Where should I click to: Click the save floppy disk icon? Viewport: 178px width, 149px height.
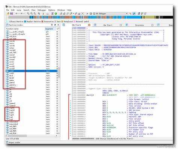coord(11,14)
